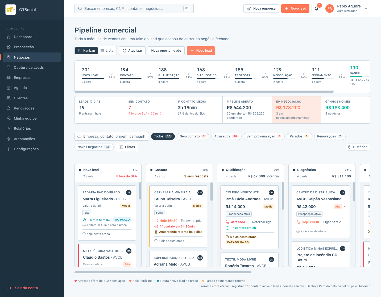
Task: Go to Prospecção in the sidebar
Action: point(32,47)
